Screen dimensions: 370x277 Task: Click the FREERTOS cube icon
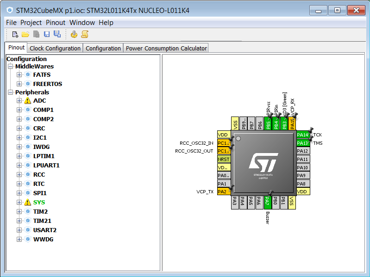pyautogui.click(x=28, y=84)
